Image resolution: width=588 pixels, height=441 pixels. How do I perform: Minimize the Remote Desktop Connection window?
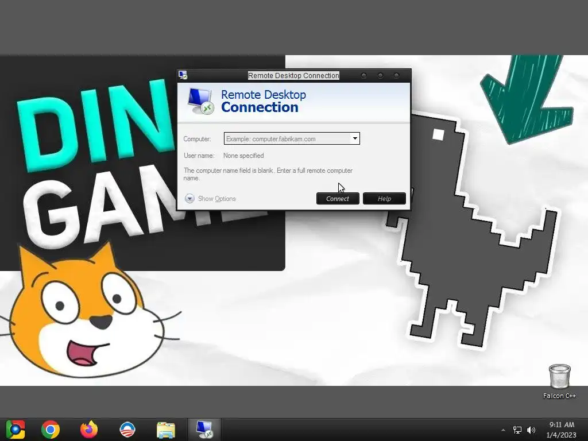point(363,75)
